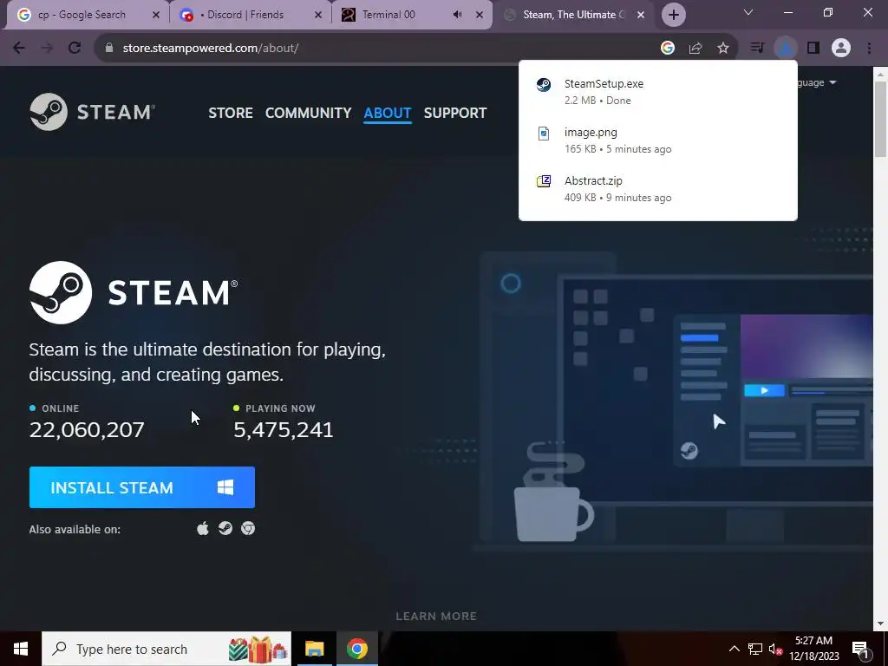
Task: Click the image.png file icon
Action: point(544,133)
